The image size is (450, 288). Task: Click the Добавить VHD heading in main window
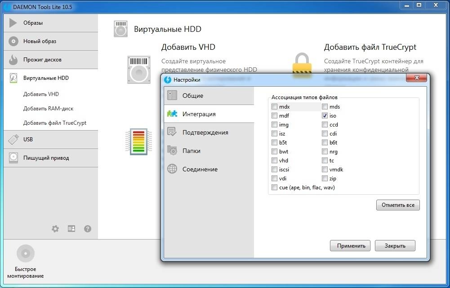188,47
